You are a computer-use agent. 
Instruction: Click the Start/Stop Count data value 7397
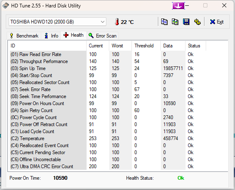[168, 75]
